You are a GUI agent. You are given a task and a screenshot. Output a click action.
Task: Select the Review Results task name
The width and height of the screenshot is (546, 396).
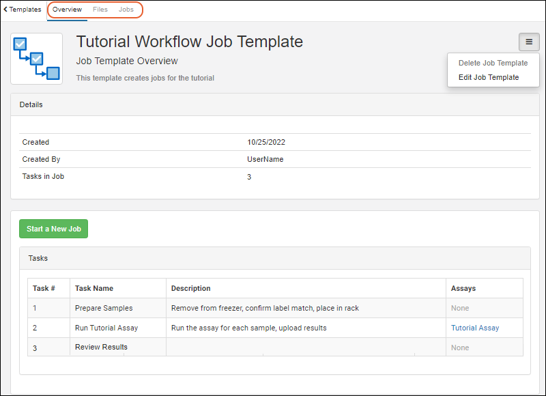tap(101, 347)
